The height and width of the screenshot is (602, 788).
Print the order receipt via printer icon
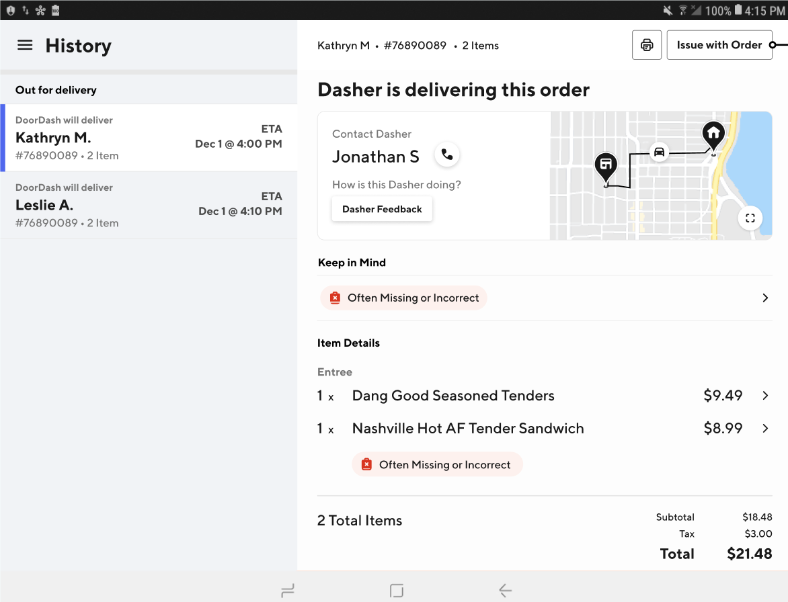coord(647,45)
